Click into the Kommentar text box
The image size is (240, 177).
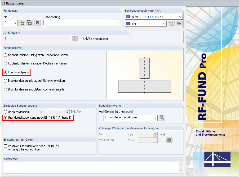click(x=91, y=167)
